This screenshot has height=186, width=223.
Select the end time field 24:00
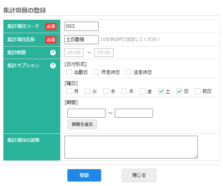[x=104, y=53]
